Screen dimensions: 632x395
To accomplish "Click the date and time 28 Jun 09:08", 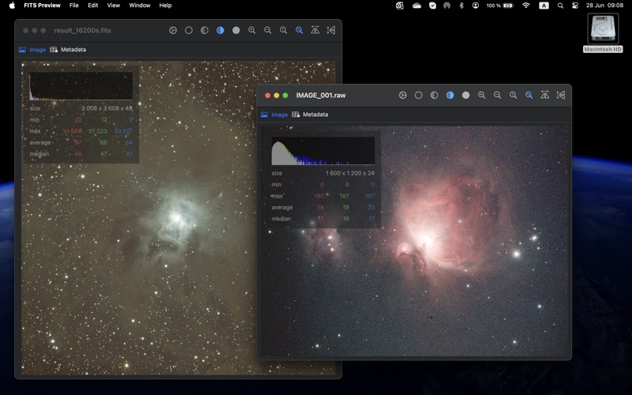I will [604, 6].
